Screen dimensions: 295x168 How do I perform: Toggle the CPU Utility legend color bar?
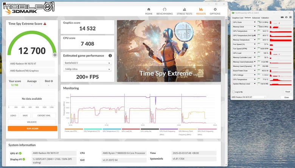(150, 129)
